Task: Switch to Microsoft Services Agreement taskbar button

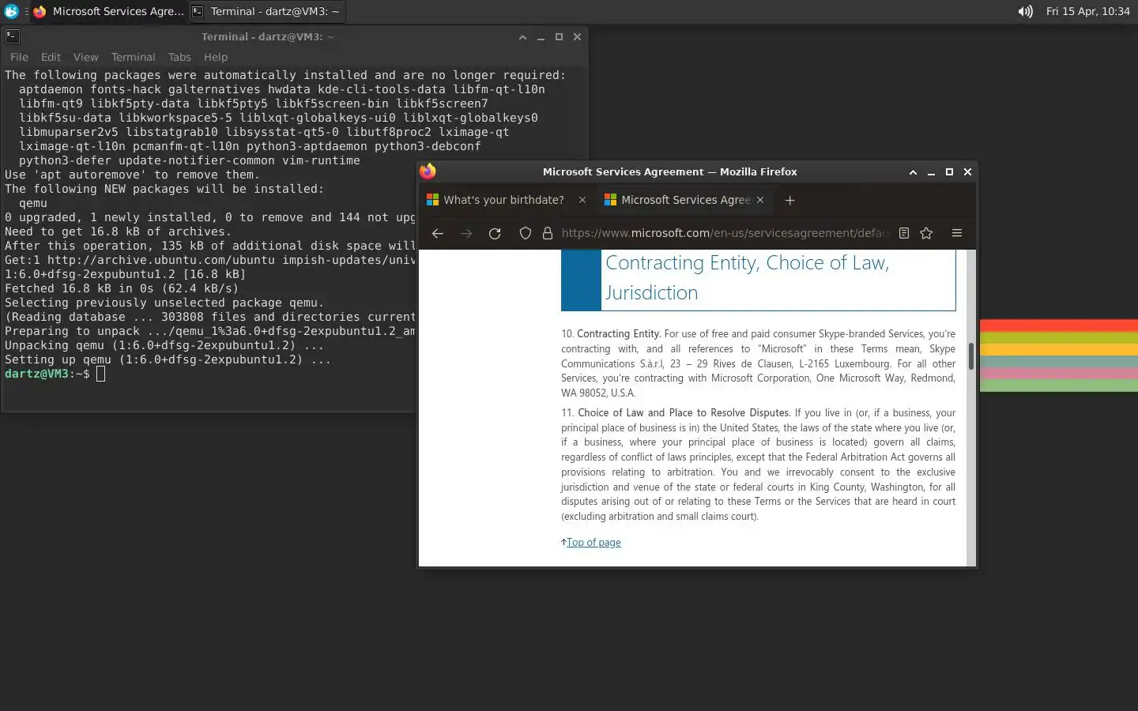Action: (107, 11)
